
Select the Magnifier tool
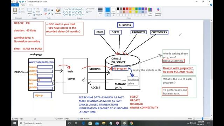point(52,14)
